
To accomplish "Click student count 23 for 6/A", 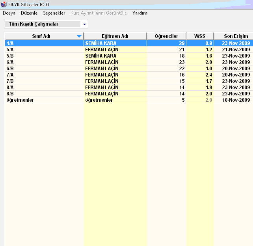I will coord(182,62).
